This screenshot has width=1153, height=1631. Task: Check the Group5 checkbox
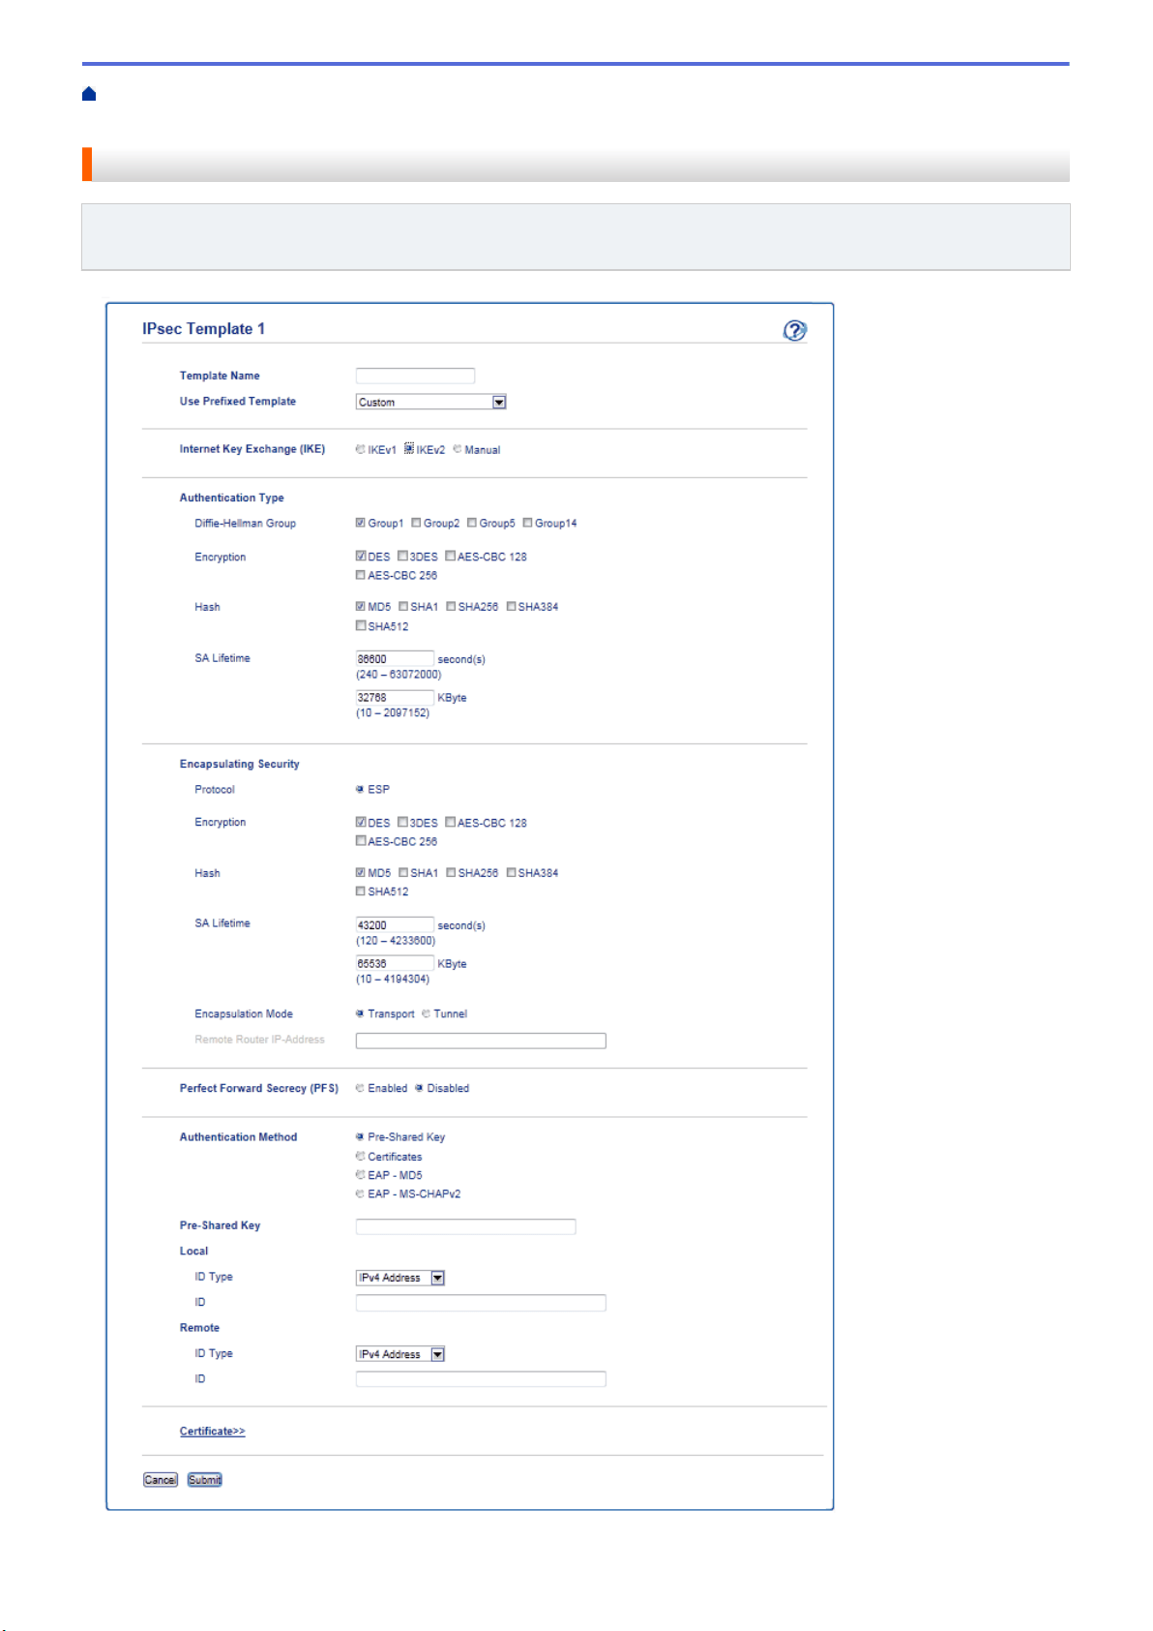472,523
